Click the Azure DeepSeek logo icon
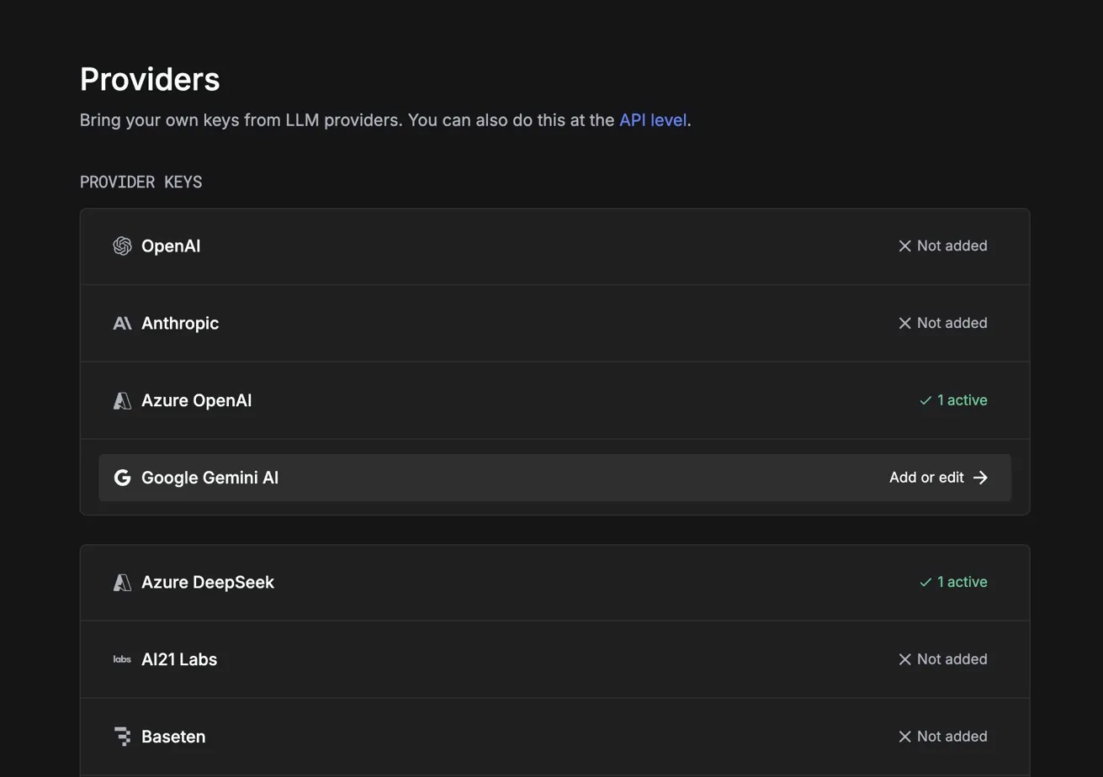 (x=122, y=582)
